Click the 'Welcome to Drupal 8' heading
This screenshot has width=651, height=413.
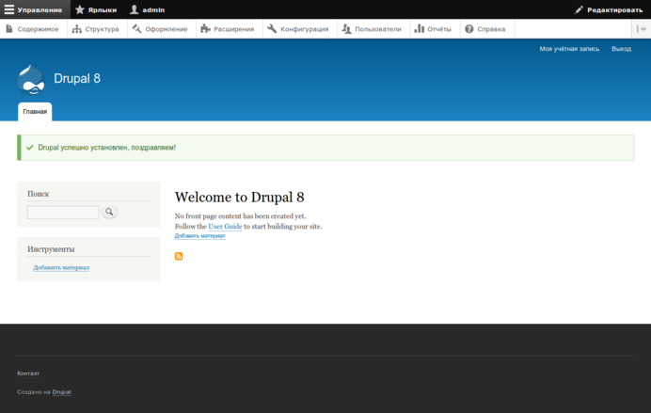(239, 198)
